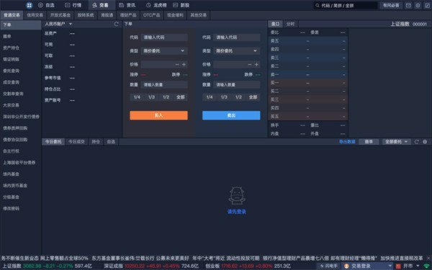Viewport: 432px width, 270px height.
Task: Switch to the 分时 chart tab
Action: 290,24
